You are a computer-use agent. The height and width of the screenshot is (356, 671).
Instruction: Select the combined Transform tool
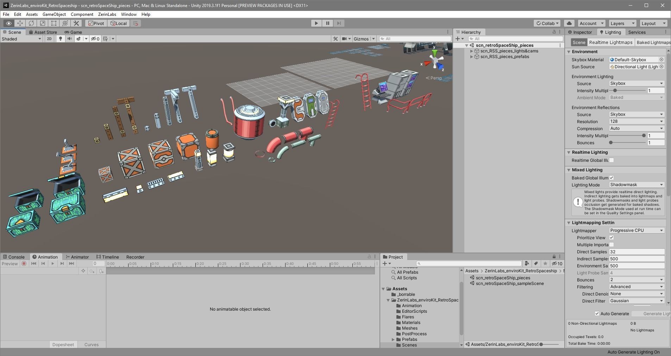(65, 23)
